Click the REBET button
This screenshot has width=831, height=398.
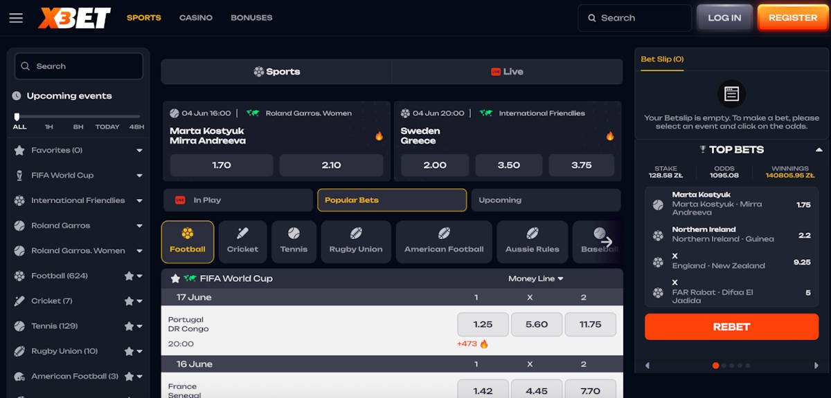pyautogui.click(x=731, y=327)
